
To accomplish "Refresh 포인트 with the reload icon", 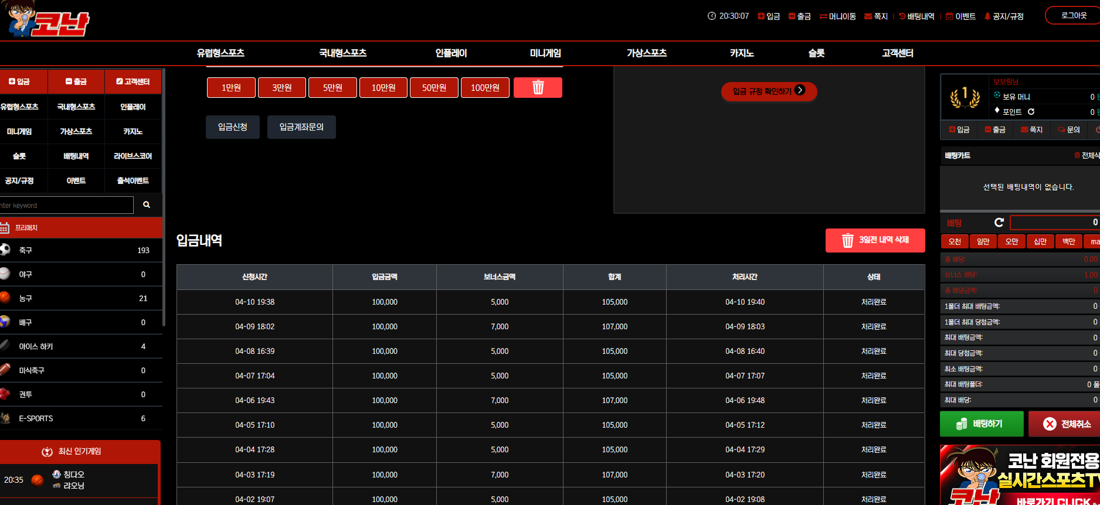I will click(1031, 111).
